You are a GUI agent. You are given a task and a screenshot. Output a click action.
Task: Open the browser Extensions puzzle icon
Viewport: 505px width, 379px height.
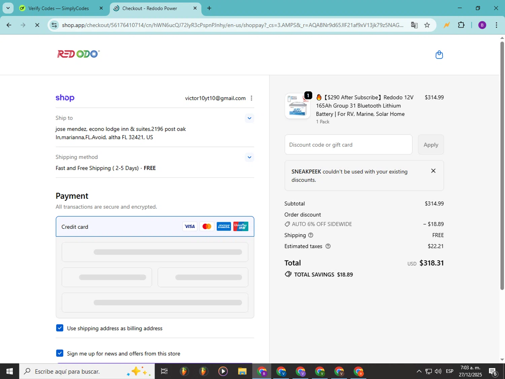[x=461, y=25]
